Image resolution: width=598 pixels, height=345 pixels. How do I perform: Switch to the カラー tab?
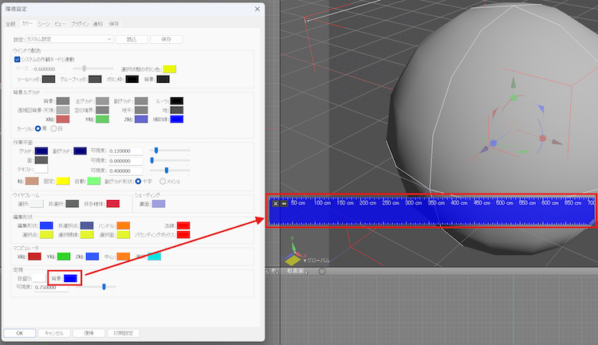[27, 24]
